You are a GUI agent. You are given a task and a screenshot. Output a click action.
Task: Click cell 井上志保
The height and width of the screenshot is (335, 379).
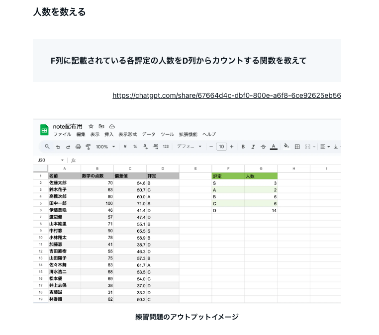pyautogui.click(x=64, y=285)
